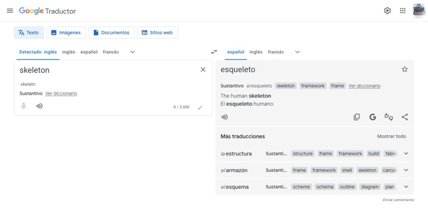Viewport: 428px width, 224px height.
Task: Open the main hamburger menu
Action: pyautogui.click(x=10, y=10)
